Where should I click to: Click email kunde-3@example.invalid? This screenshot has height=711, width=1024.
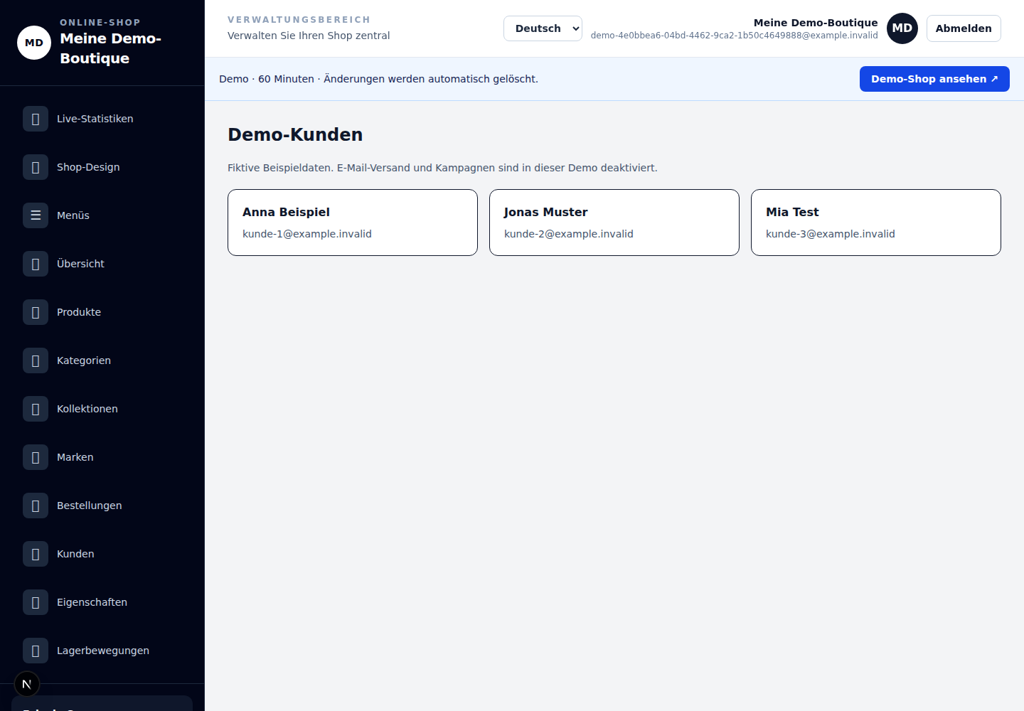point(831,234)
